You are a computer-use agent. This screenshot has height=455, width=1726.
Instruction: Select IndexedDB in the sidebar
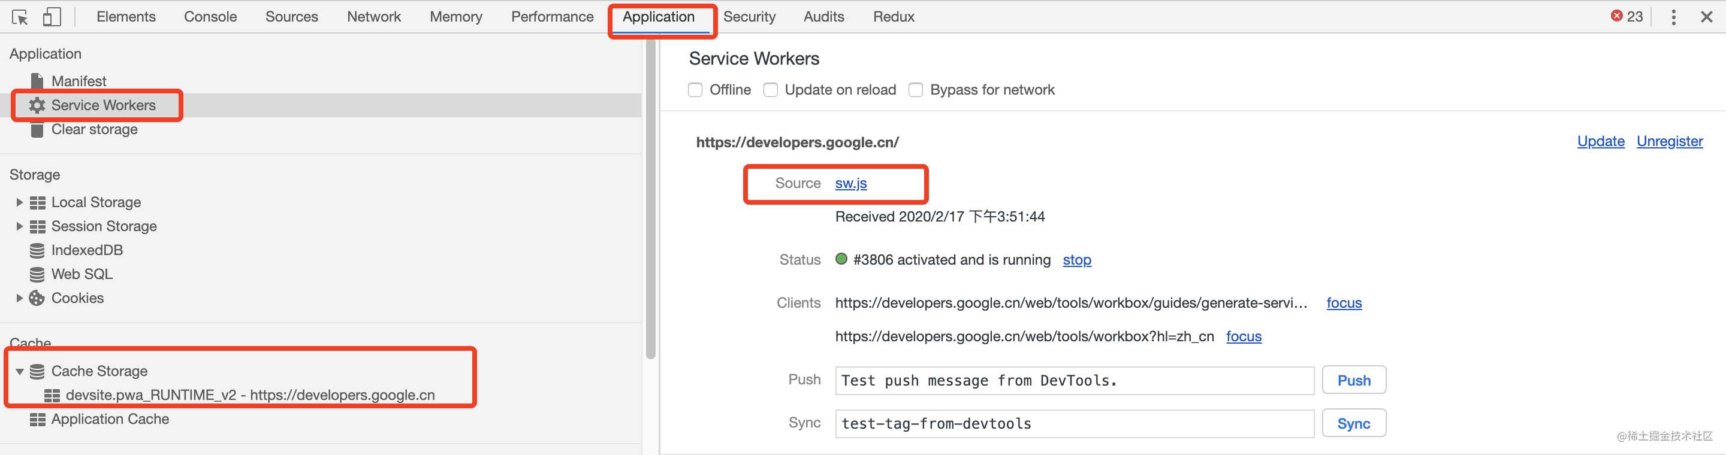87,250
